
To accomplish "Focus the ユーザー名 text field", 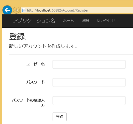I will (89, 64).
